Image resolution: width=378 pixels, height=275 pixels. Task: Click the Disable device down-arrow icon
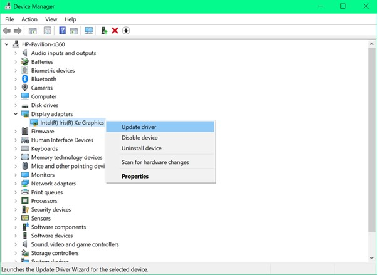click(x=126, y=31)
